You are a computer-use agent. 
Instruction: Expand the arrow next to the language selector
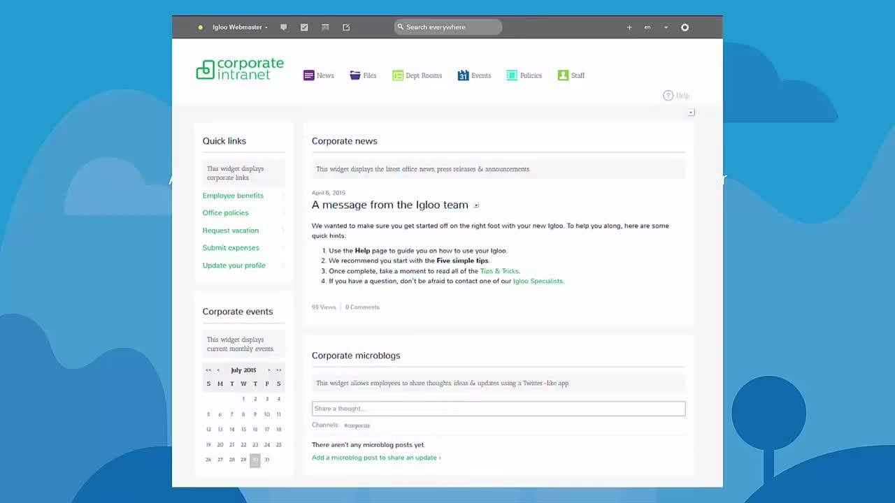[x=666, y=27]
